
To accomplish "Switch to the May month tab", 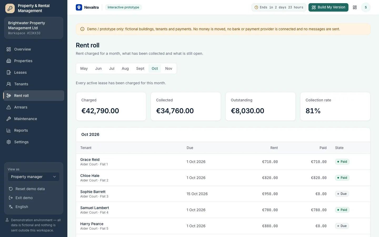I will (x=84, y=68).
